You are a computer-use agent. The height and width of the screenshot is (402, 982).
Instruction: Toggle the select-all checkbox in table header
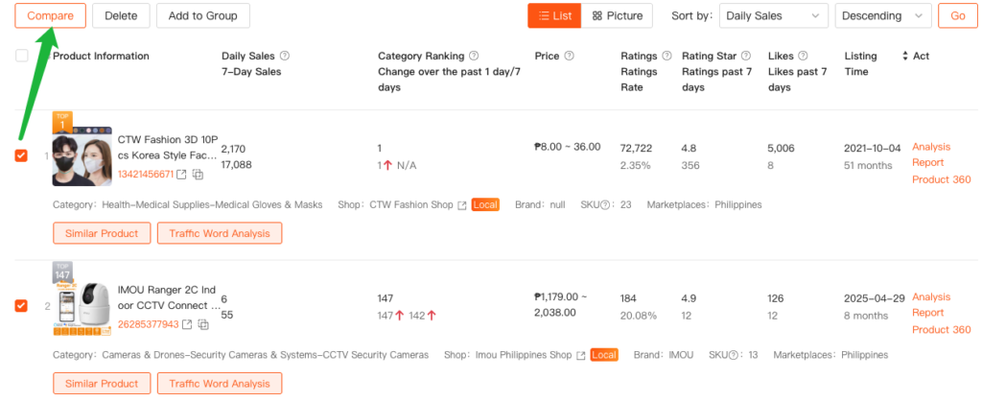(21, 57)
